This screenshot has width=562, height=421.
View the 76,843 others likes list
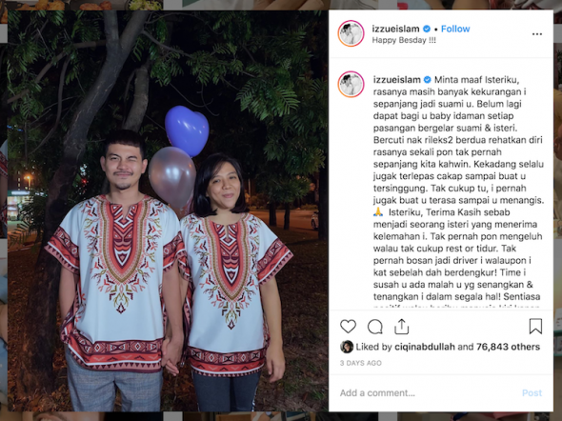[508, 347]
